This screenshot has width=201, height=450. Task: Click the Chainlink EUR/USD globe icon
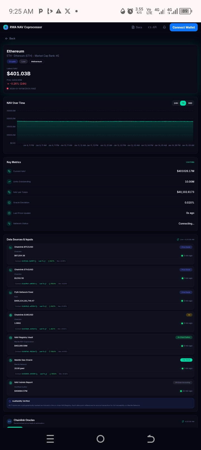[11, 315]
